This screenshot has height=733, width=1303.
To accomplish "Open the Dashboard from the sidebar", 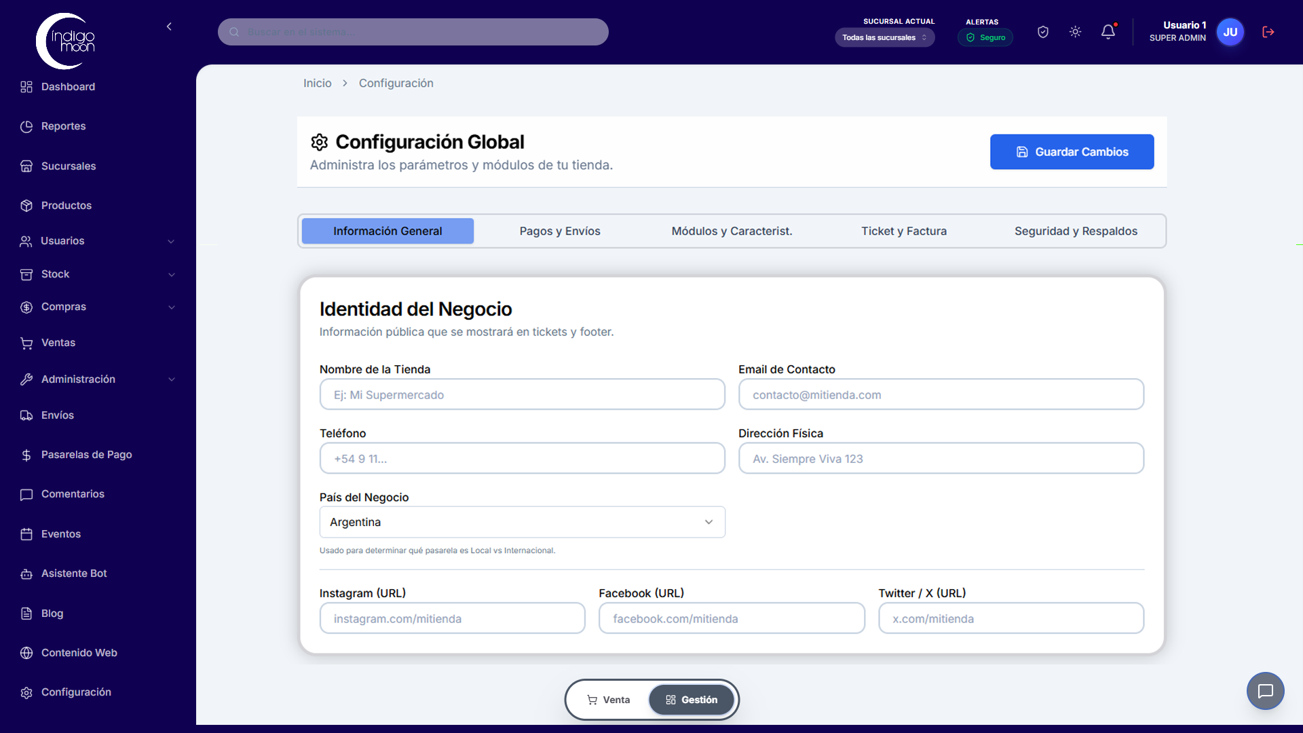I will pyautogui.click(x=67, y=87).
